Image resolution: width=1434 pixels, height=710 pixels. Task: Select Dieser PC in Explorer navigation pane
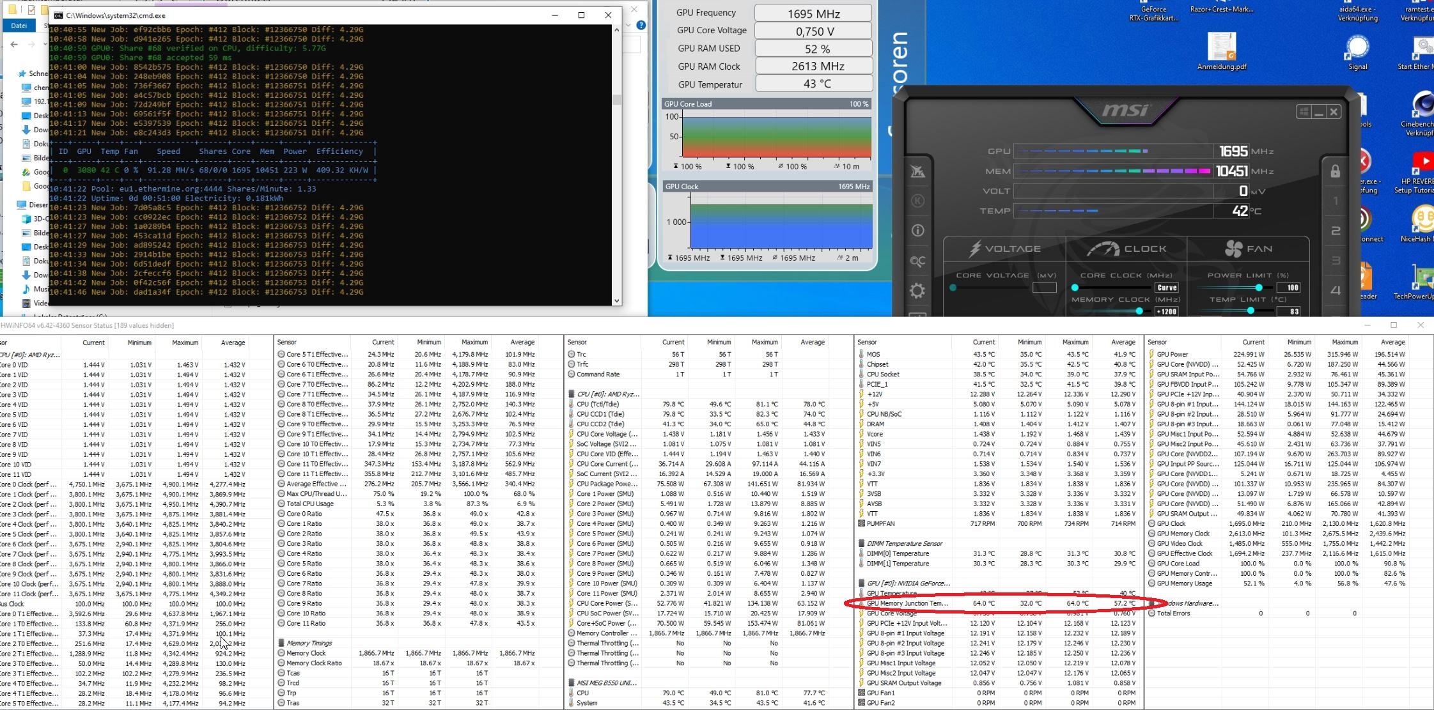point(32,205)
